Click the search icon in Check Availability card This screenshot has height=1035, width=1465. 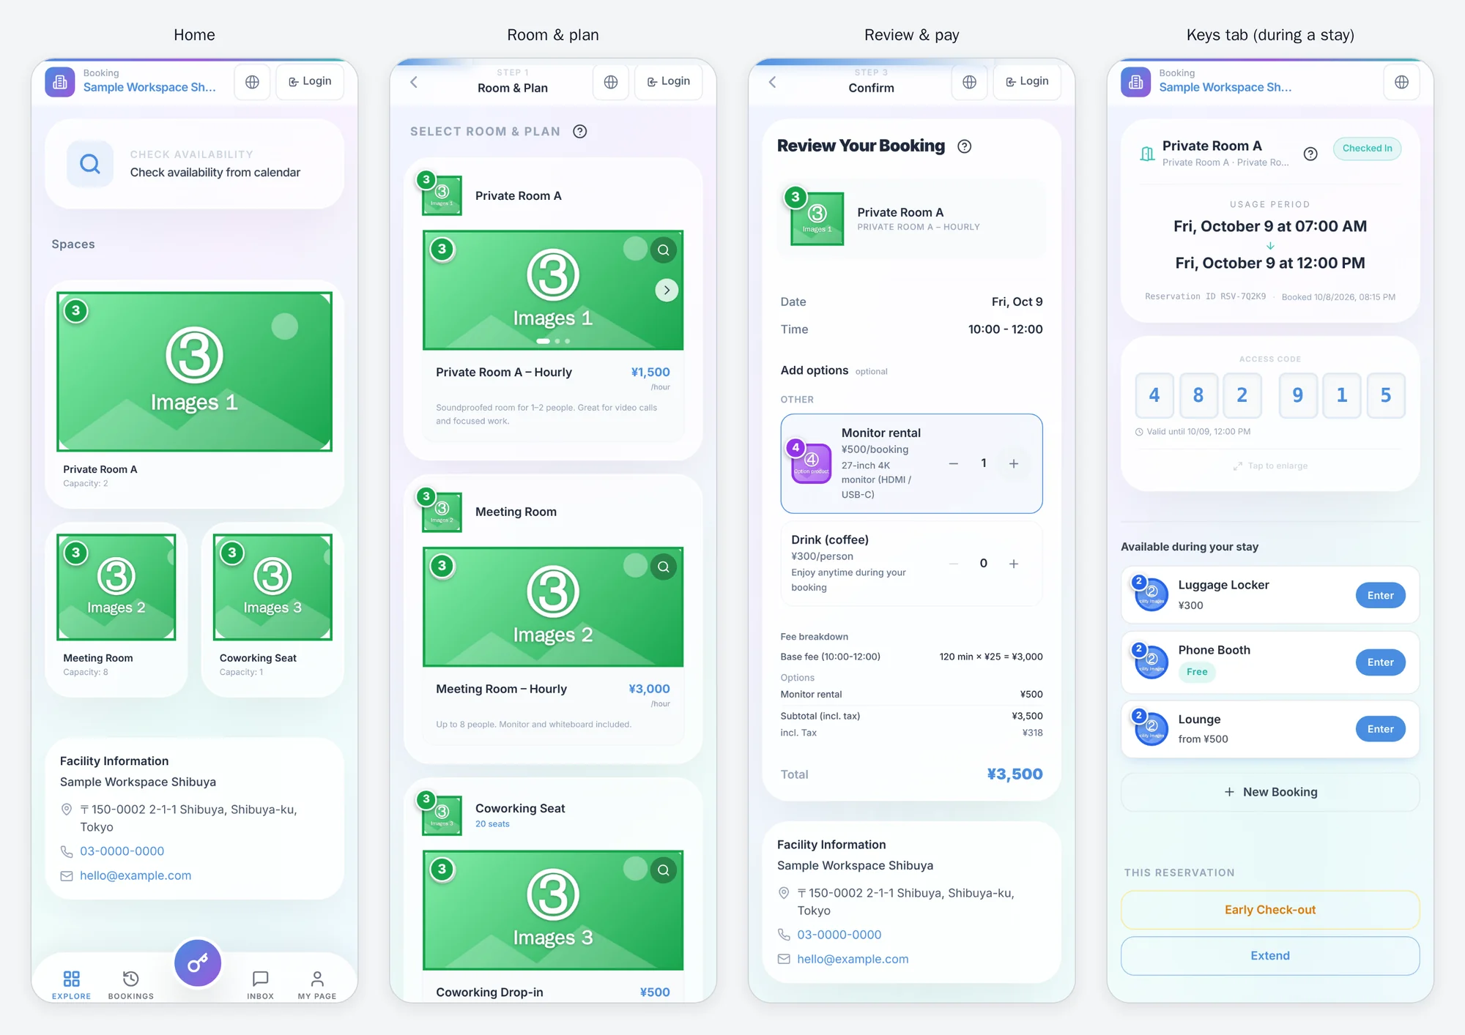pos(90,164)
